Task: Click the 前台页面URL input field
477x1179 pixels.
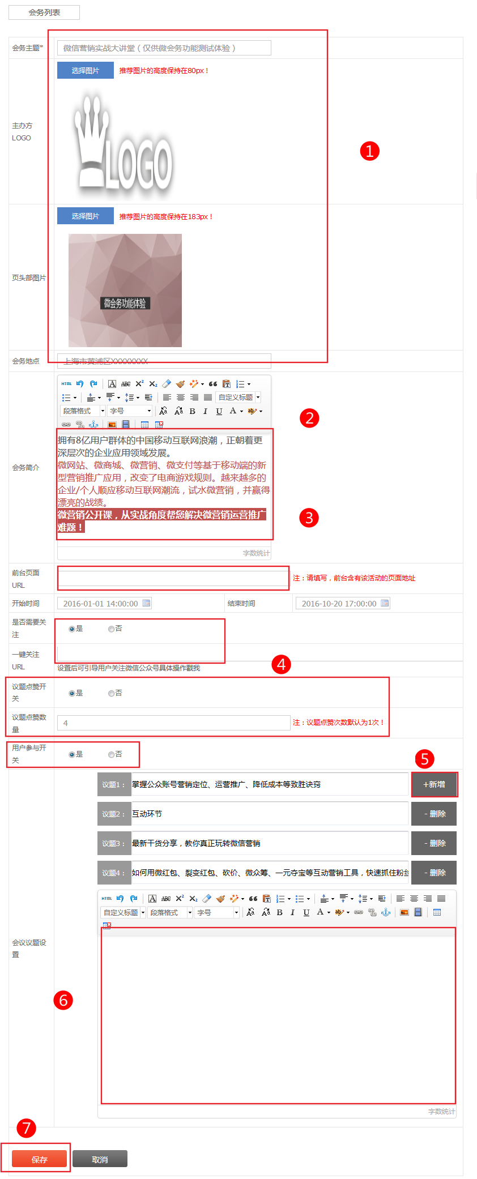Action: pos(173,578)
